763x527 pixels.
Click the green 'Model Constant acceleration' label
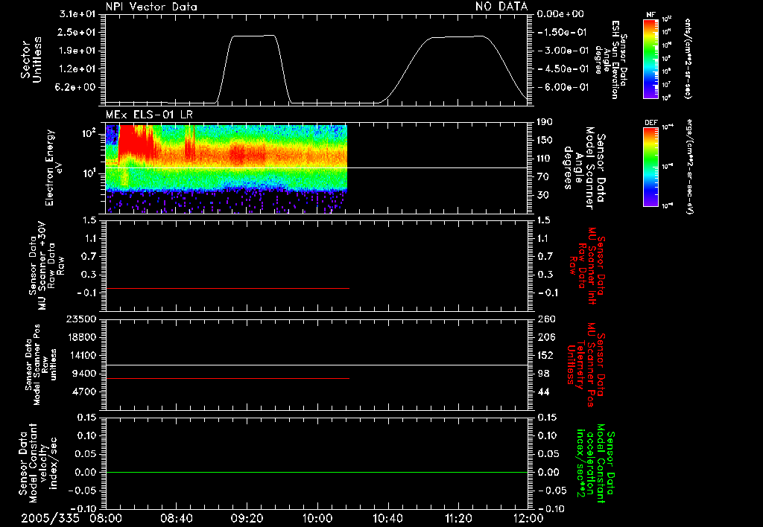pos(595,463)
